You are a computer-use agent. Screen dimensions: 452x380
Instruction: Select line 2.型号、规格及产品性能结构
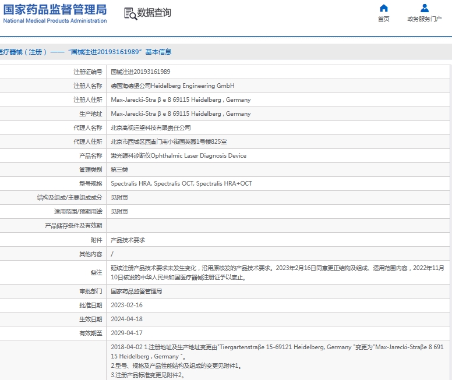coord(176,366)
